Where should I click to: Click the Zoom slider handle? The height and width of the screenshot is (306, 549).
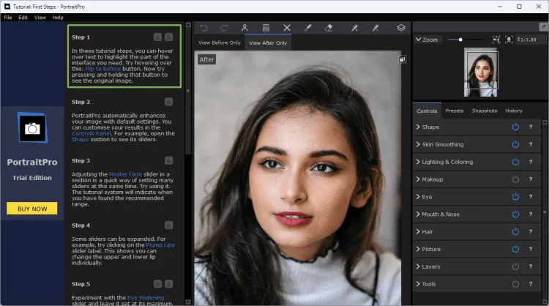pos(460,40)
